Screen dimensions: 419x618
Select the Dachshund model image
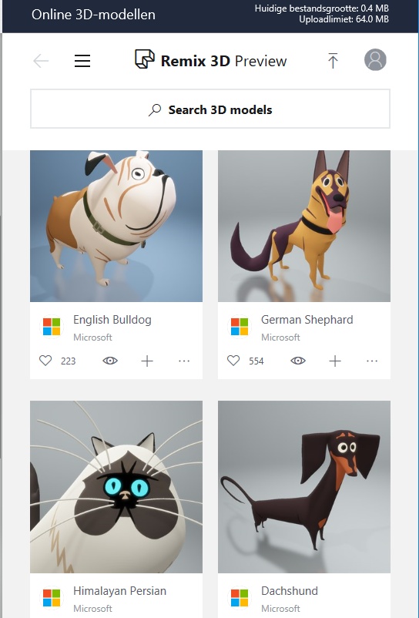pos(304,487)
